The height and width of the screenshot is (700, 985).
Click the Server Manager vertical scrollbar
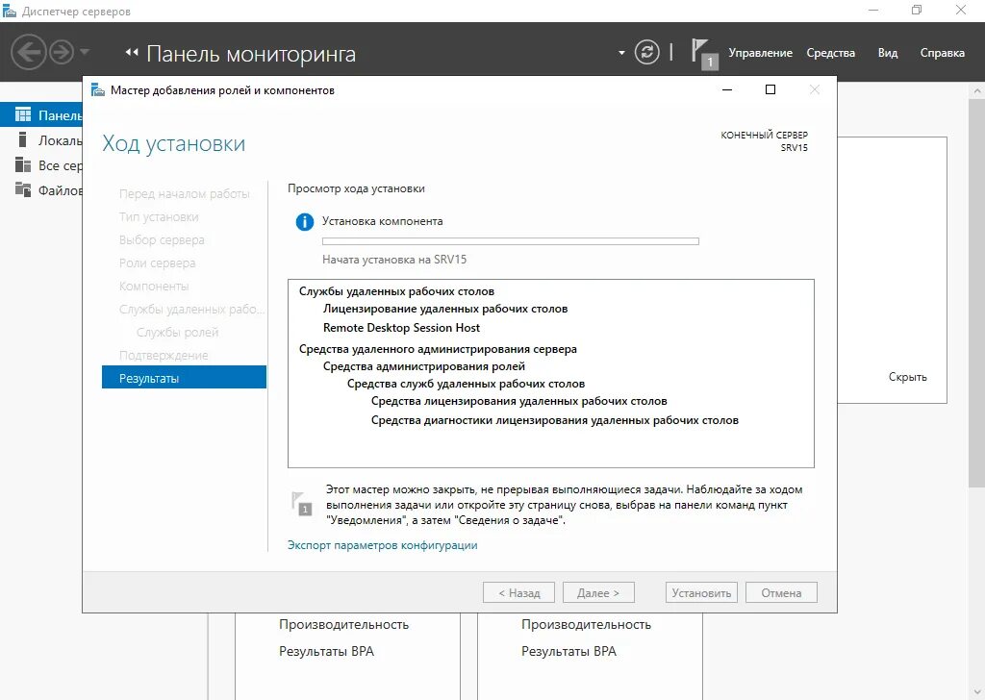coord(977,292)
